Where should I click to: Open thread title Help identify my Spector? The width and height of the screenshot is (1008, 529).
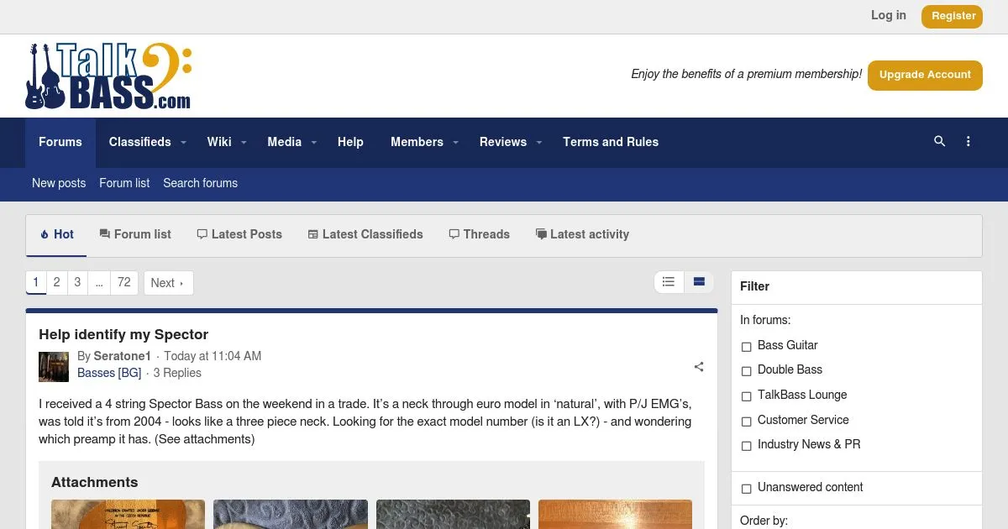point(123,334)
